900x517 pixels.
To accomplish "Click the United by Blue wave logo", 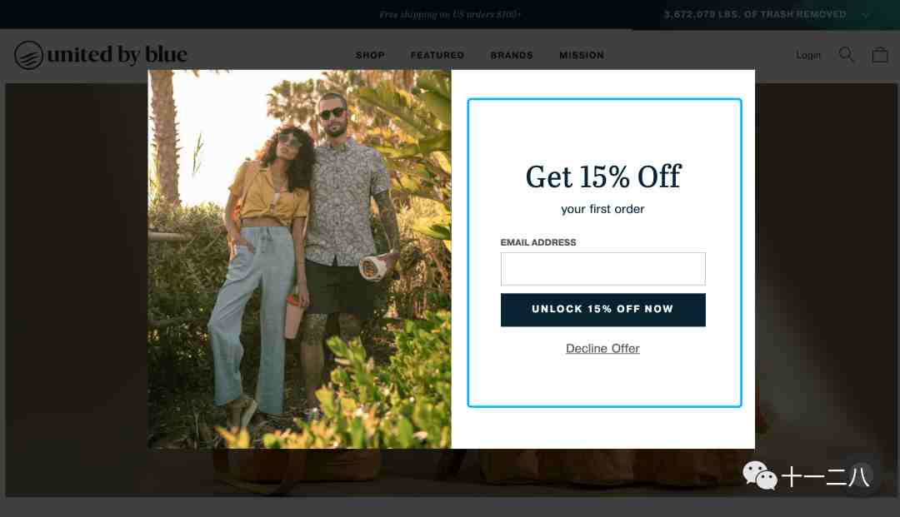I will coord(28,55).
